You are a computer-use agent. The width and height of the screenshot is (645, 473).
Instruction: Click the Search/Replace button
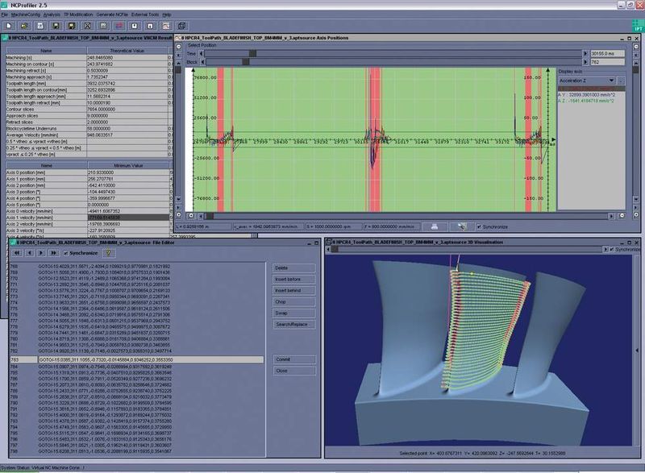tap(293, 324)
